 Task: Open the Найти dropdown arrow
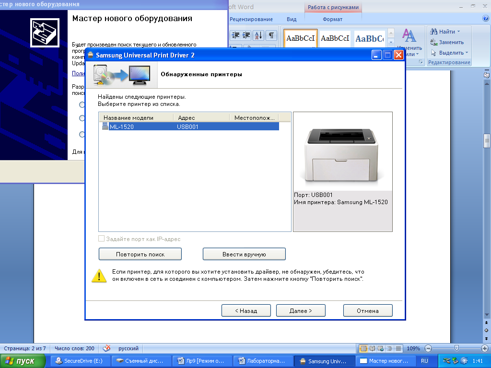459,32
